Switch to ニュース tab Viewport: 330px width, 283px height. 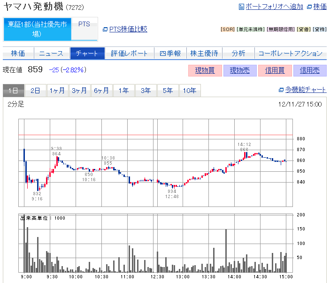tap(52, 54)
